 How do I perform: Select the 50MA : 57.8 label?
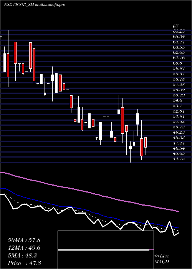click(24, 240)
